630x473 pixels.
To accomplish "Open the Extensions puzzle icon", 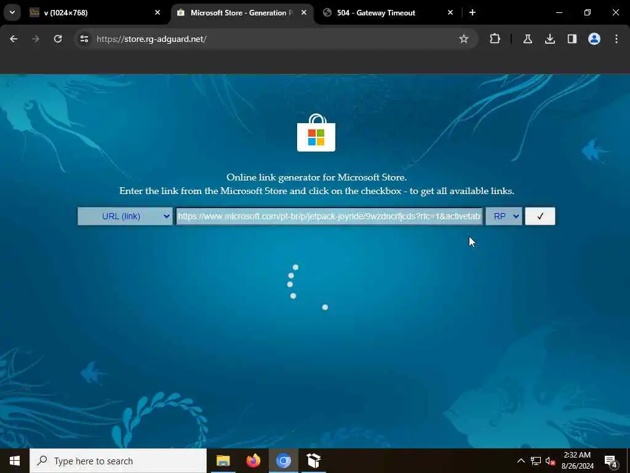I will (495, 39).
